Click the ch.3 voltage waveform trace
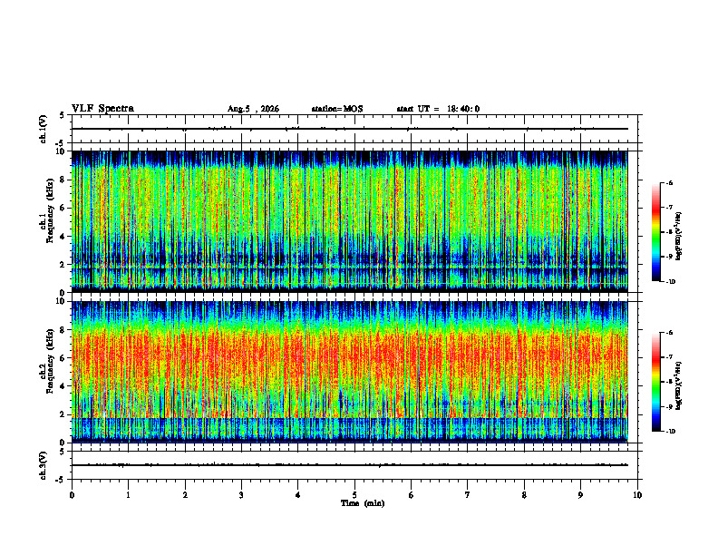Screen dimensions: 718x555 [x=350, y=465]
